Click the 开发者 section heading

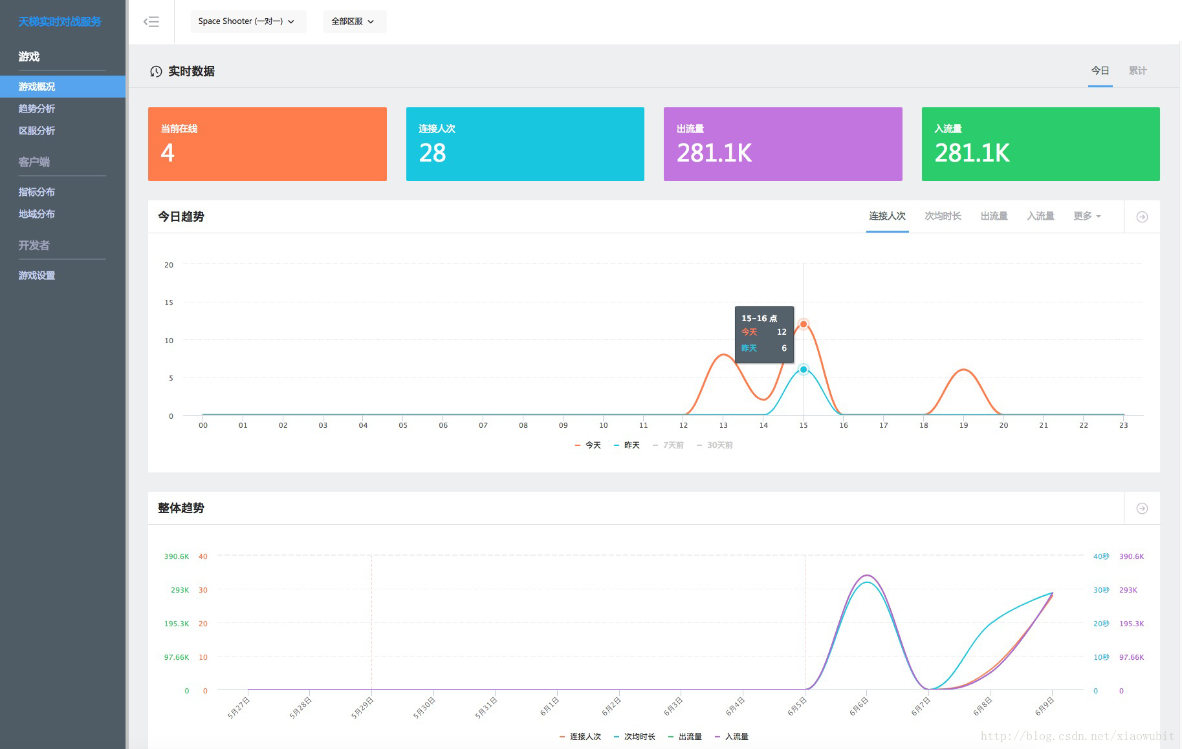coord(34,246)
